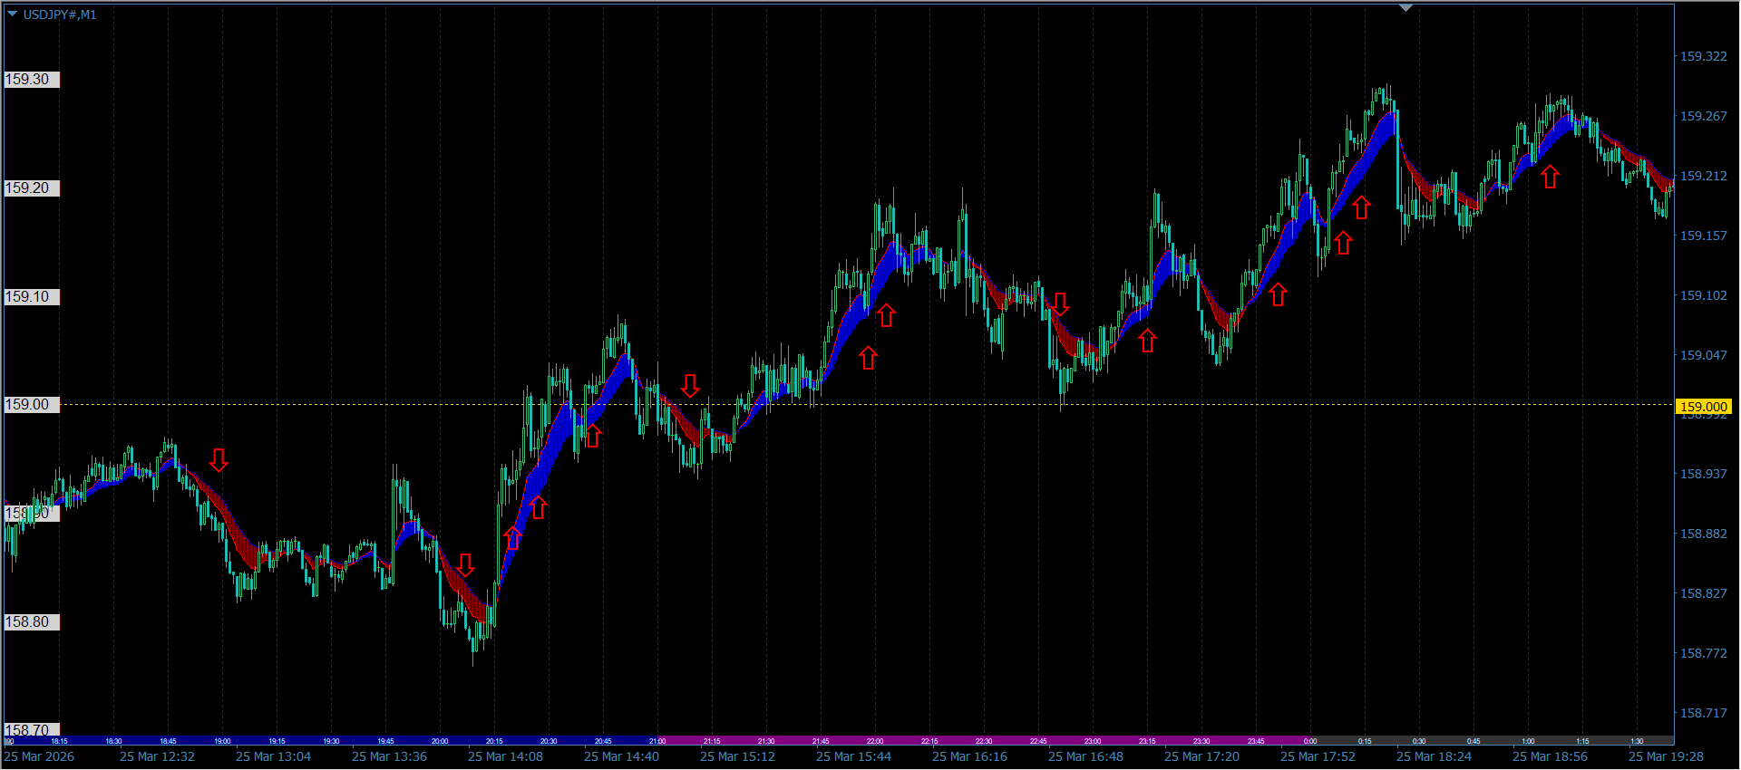Click the 0:00 mark on session bar
The height and width of the screenshot is (770, 1741).
tap(1310, 741)
